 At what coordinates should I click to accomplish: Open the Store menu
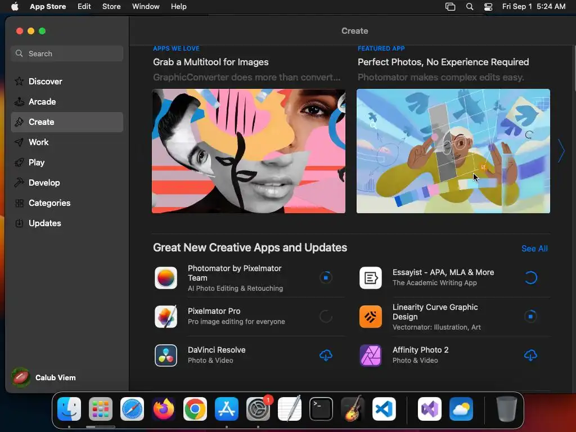(111, 6)
